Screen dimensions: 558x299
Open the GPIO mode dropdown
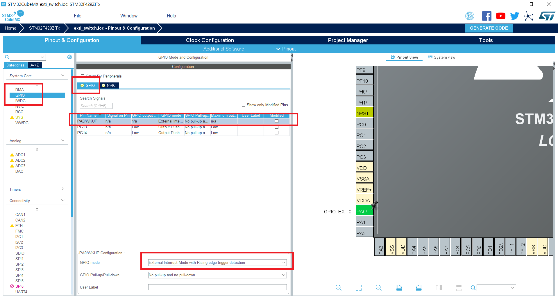pyautogui.click(x=217, y=262)
